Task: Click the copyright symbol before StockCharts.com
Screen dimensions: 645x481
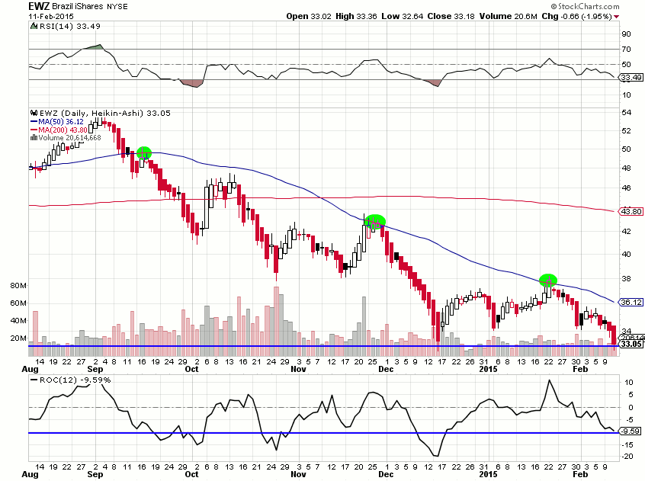Action: coord(554,7)
